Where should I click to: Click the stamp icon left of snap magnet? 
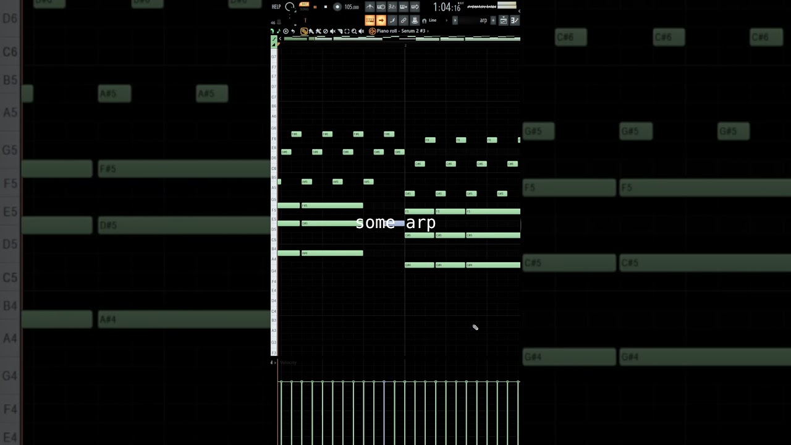[x=415, y=20]
